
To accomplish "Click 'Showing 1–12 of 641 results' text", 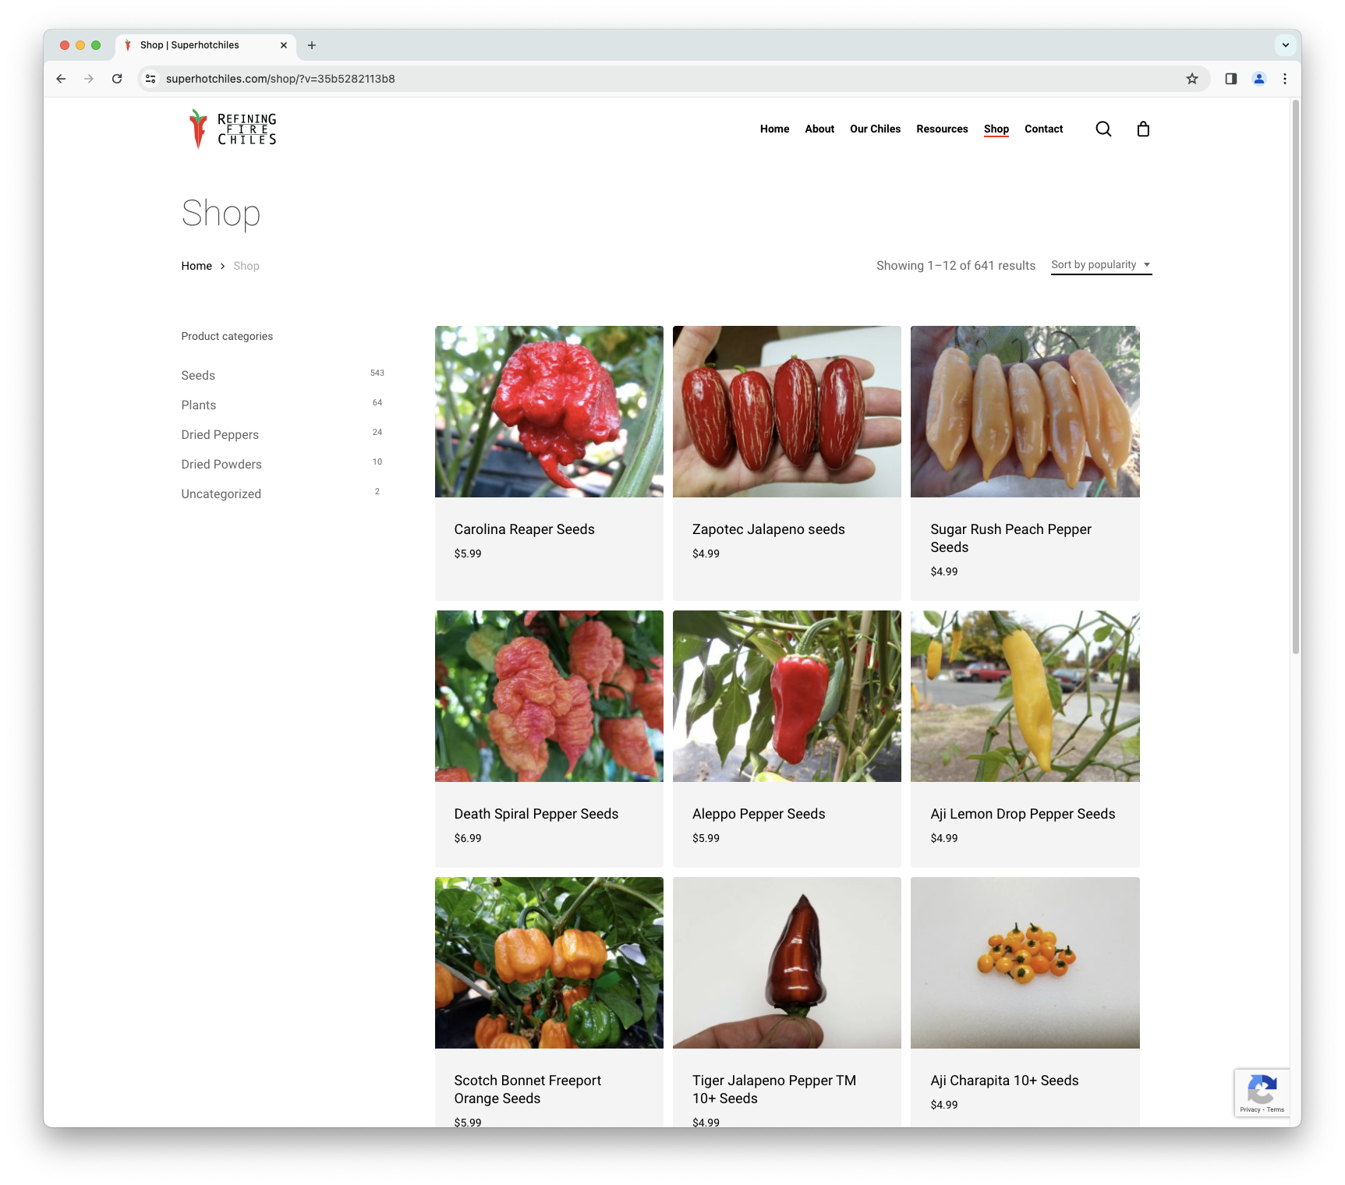I will 956,266.
